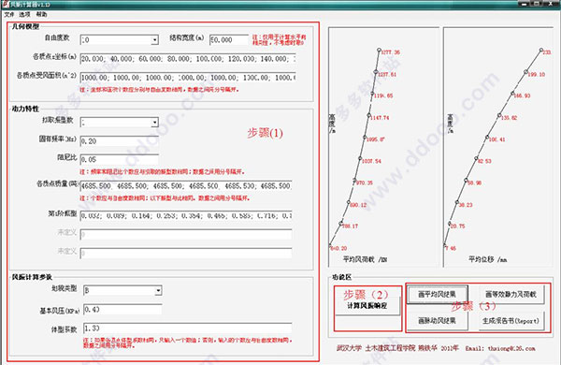Click the 结构宽度(m) input field
The height and width of the screenshot is (365, 561).
[229, 39]
